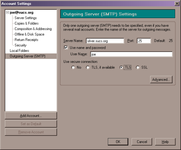Screen dimensions: 181x150
Task: Select the No secure connection radio
Action: point(73,67)
